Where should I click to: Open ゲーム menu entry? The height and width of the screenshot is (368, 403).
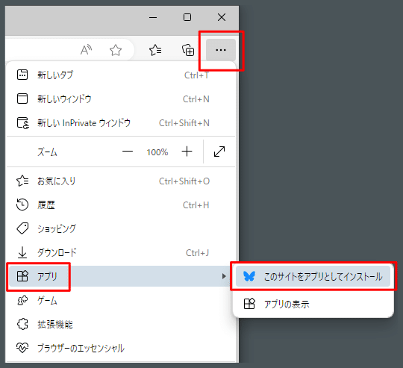[x=121, y=300]
